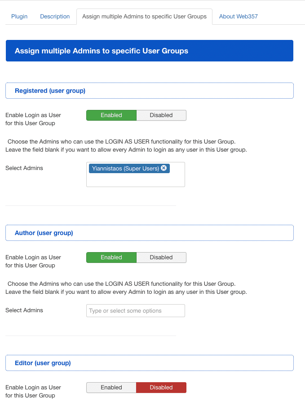Click the Yiannistaos (Super Users) tag
The width and height of the screenshot is (305, 410).
pyautogui.click(x=126, y=168)
